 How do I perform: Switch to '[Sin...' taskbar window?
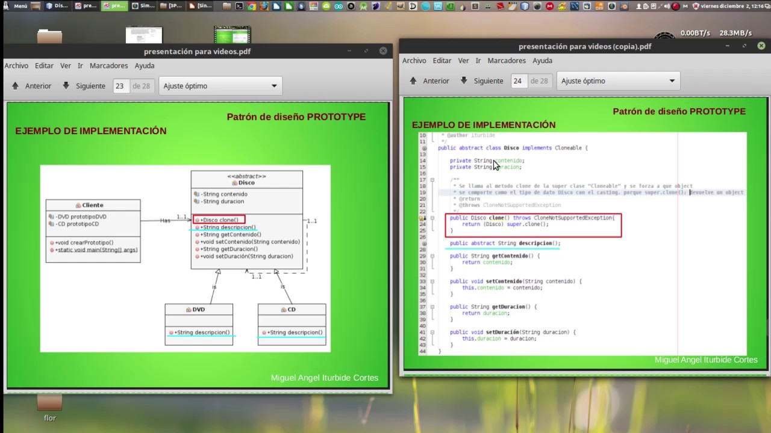pyautogui.click(x=200, y=5)
